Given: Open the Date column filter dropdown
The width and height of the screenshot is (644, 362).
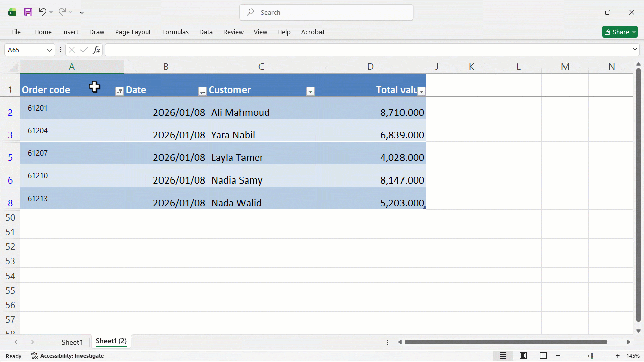Looking at the screenshot, I should click(x=202, y=91).
